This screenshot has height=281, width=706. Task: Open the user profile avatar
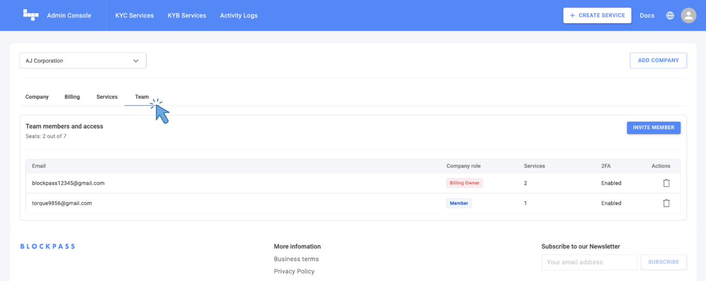click(x=688, y=16)
